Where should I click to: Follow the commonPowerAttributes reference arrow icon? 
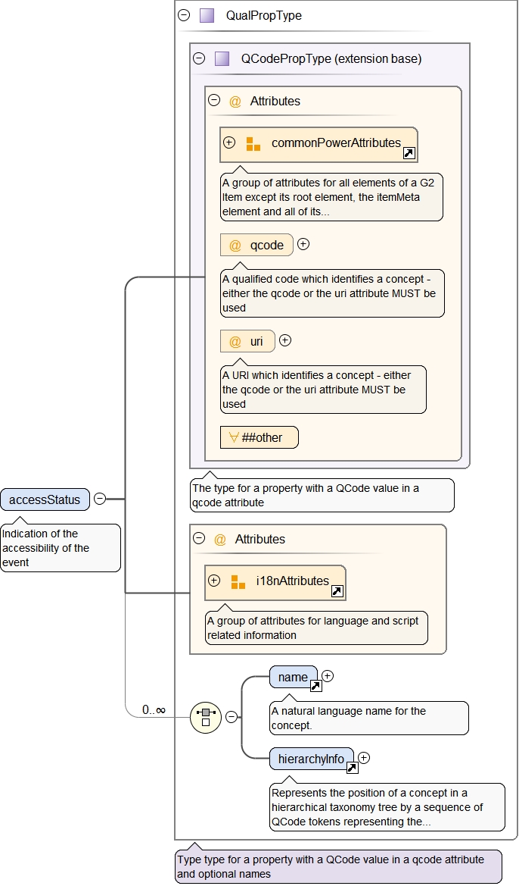pyautogui.click(x=409, y=153)
